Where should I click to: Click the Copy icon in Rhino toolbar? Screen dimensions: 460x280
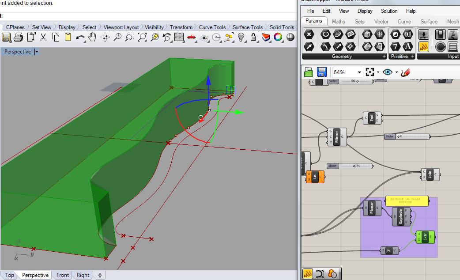(56, 37)
